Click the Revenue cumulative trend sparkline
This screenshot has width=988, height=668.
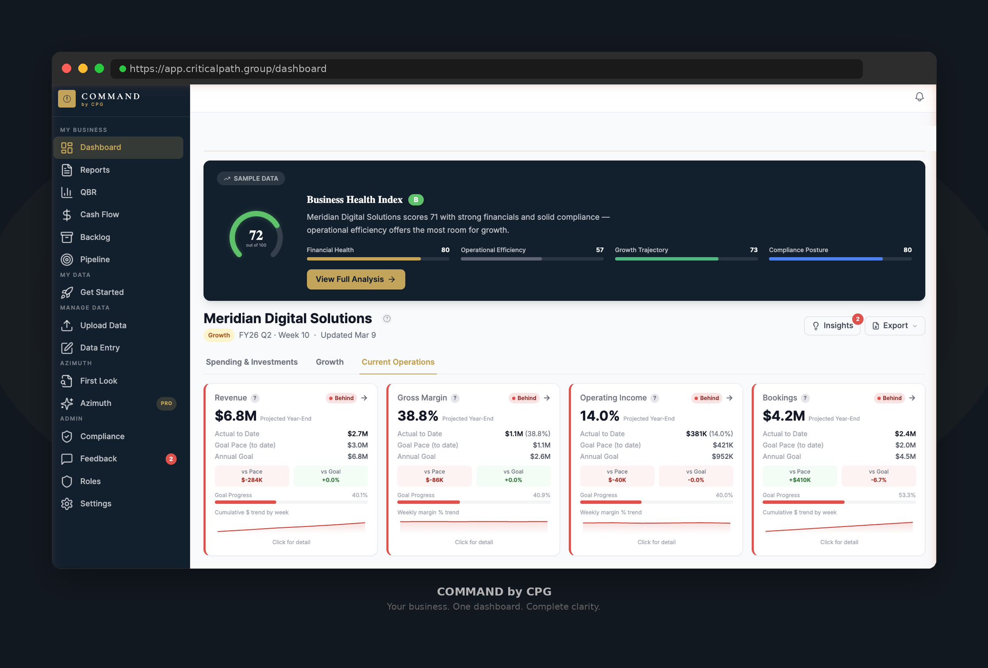coord(291,527)
